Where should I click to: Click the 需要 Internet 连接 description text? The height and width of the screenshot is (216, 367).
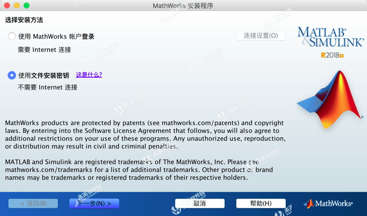(x=45, y=50)
